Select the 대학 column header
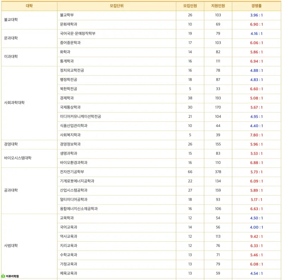 [x=29, y=6]
